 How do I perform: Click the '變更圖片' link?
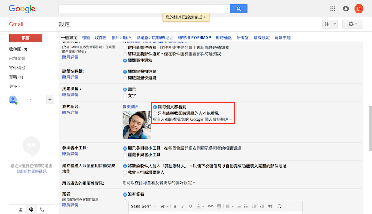[131, 106]
